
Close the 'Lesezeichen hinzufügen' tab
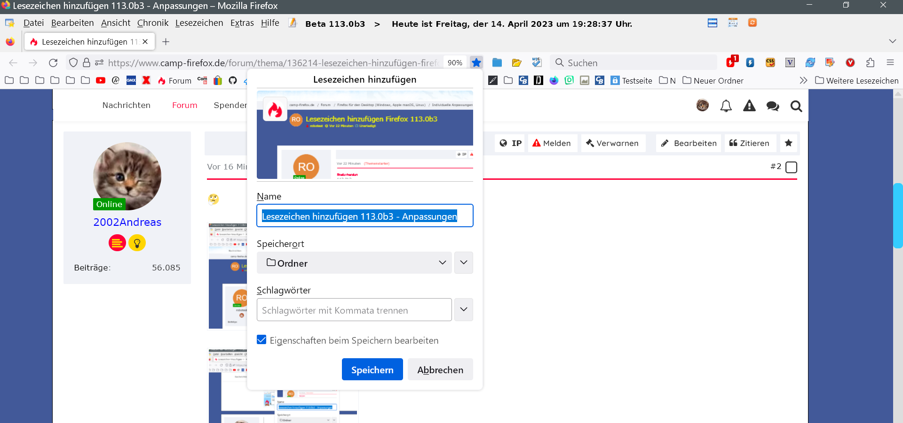click(x=145, y=42)
